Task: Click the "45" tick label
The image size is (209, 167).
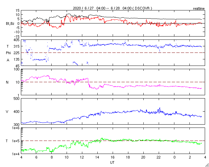Action: tap(18, 66)
